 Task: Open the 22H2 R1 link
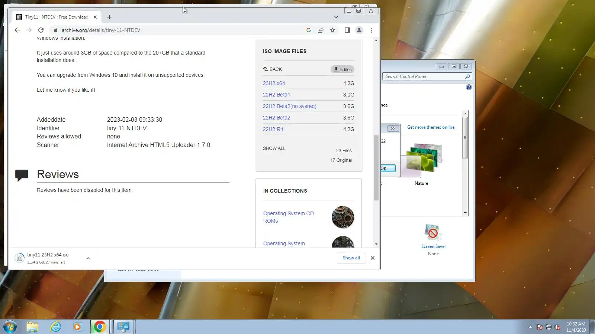(273, 129)
